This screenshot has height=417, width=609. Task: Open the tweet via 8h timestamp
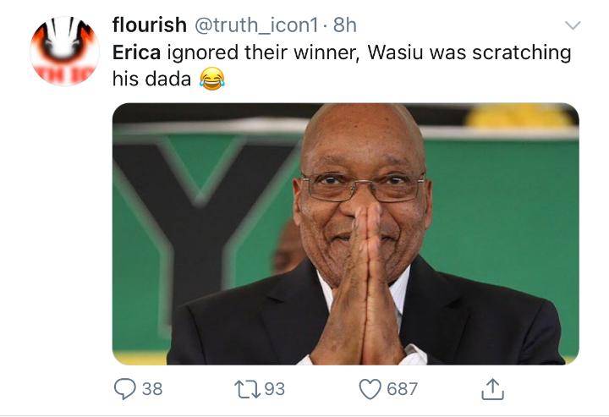(x=345, y=25)
